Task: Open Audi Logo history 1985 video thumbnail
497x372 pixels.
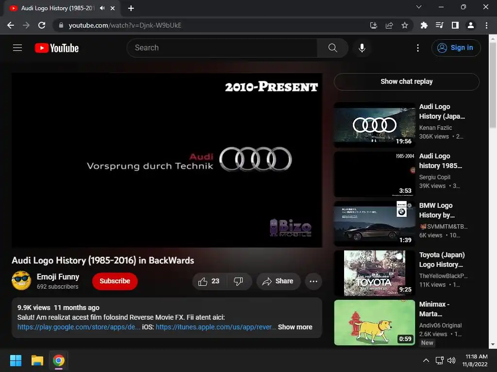Action: pos(375,174)
